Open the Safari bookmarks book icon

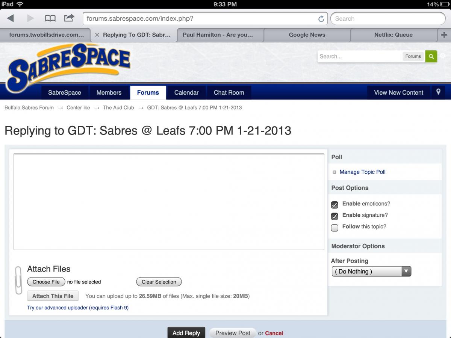click(50, 18)
